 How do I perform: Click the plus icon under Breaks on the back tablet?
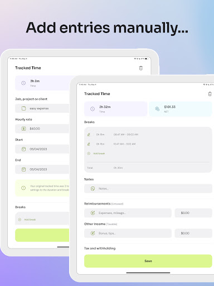click(x=20, y=220)
